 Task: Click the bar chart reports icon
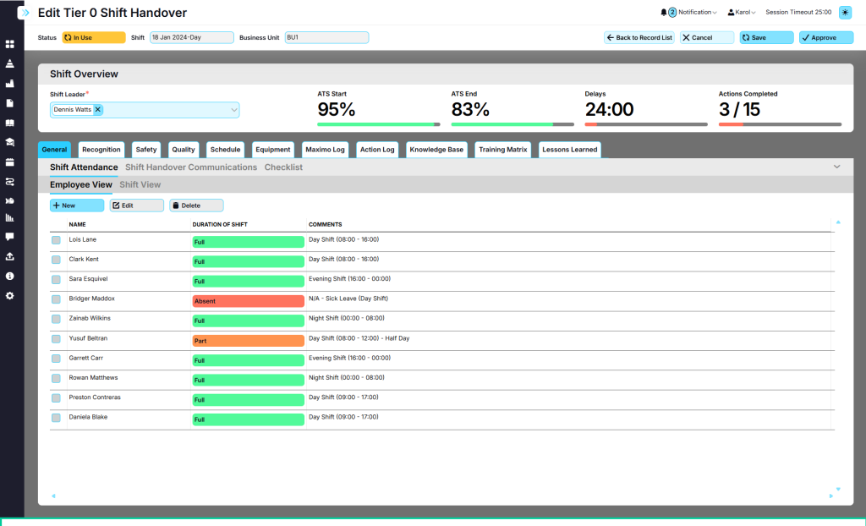(9, 217)
